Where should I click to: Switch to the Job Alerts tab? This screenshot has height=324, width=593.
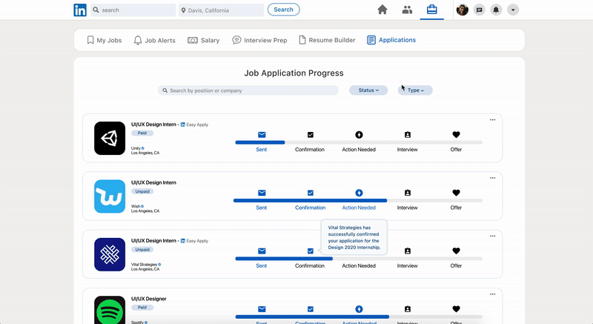[x=155, y=40]
